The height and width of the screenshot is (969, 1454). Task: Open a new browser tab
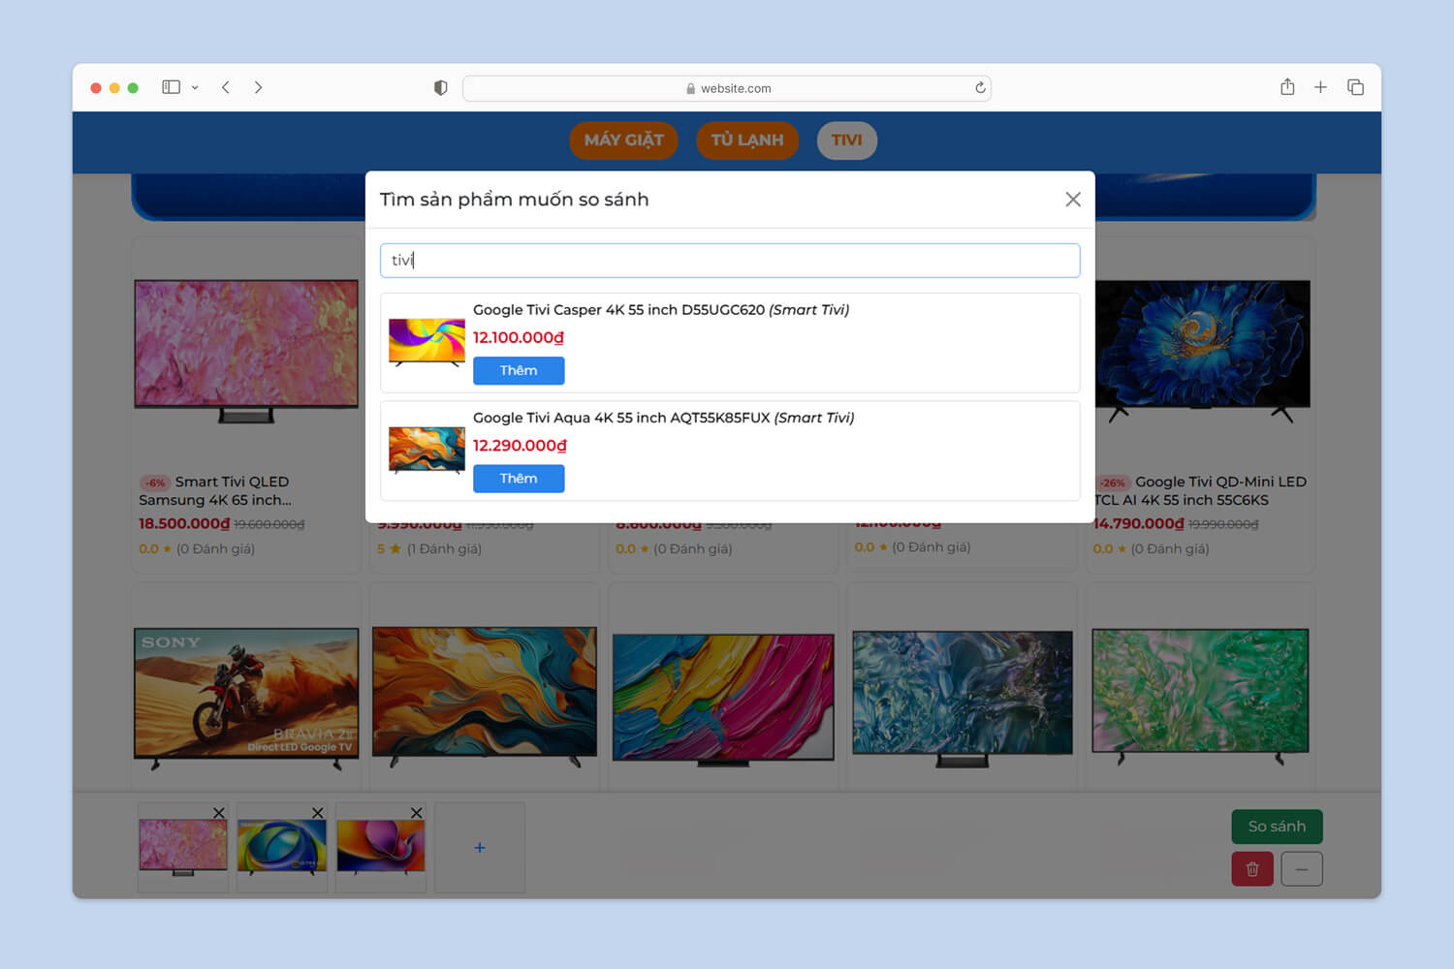[x=1320, y=87]
